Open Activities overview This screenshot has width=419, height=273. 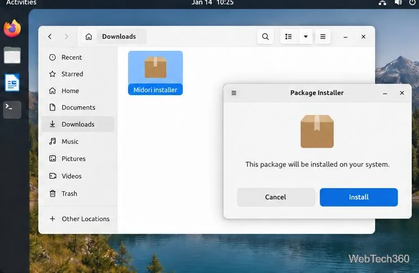21,3
